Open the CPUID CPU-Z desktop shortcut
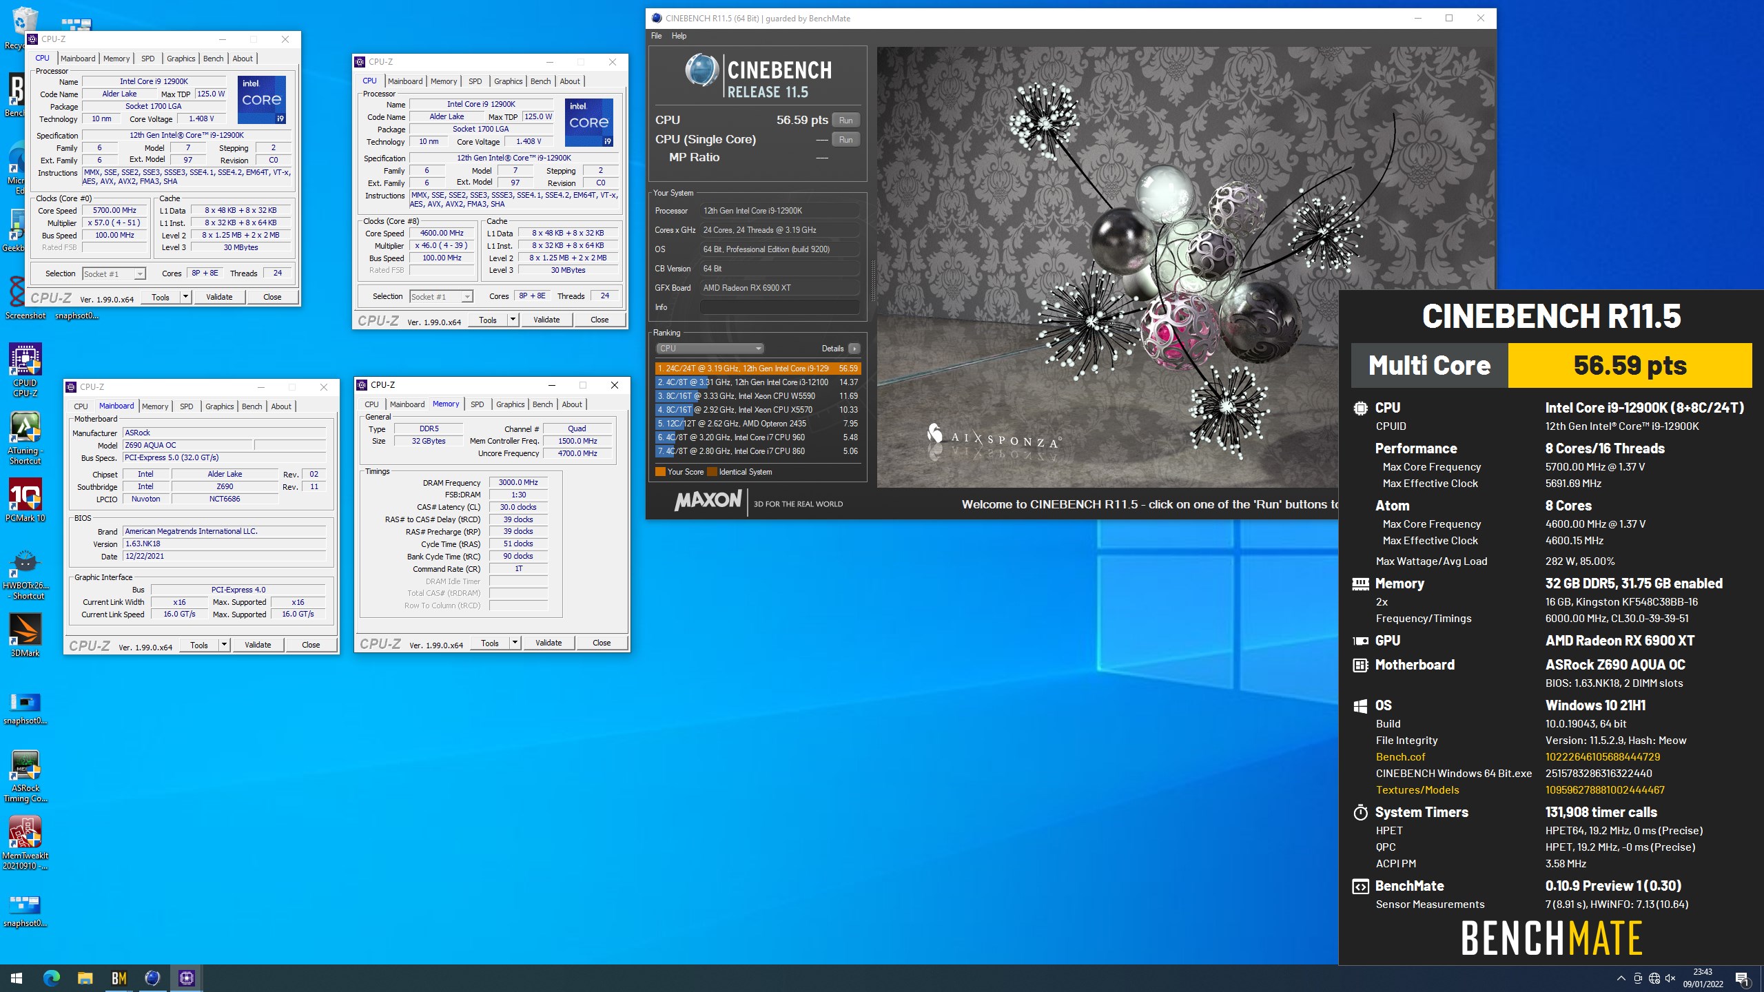 coord(25,370)
